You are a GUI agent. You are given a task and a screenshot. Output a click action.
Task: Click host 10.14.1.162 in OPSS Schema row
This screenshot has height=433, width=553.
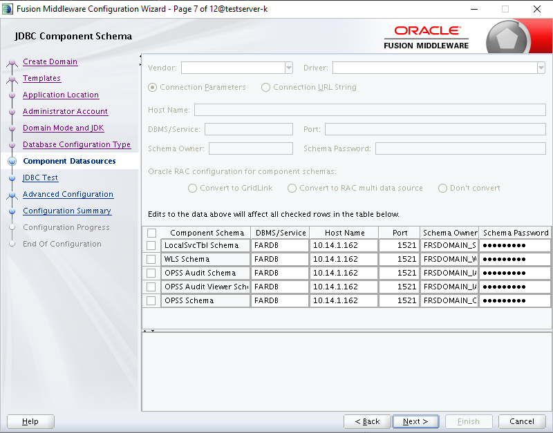344,300
